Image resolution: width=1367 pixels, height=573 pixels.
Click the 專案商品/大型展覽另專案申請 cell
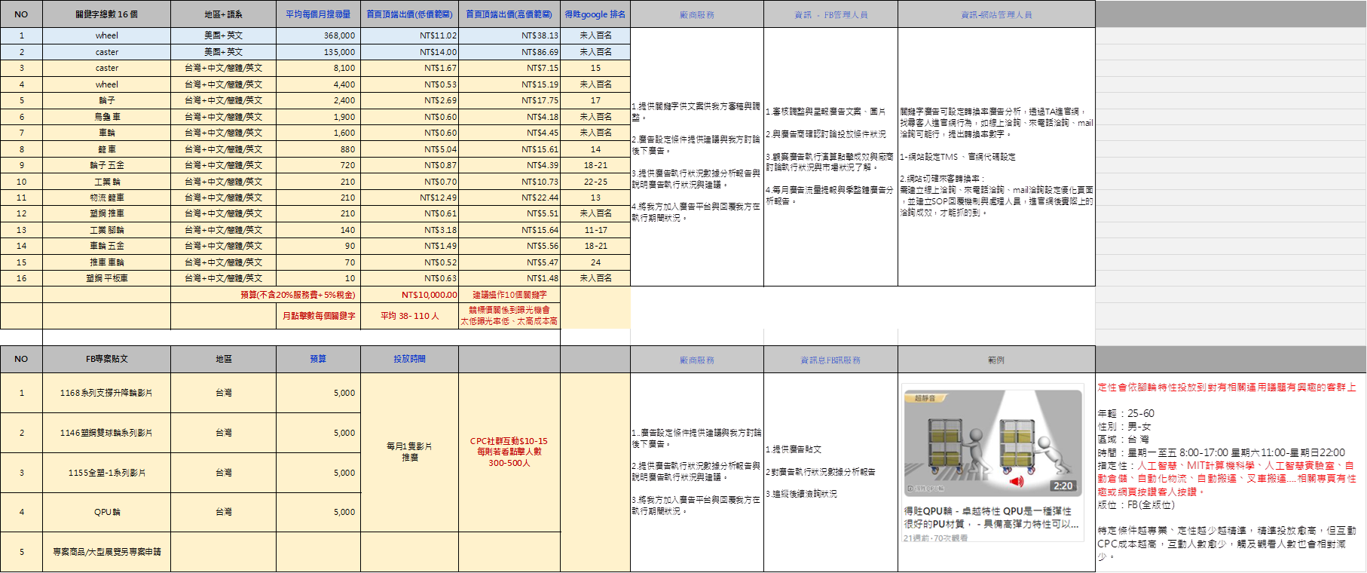point(106,552)
